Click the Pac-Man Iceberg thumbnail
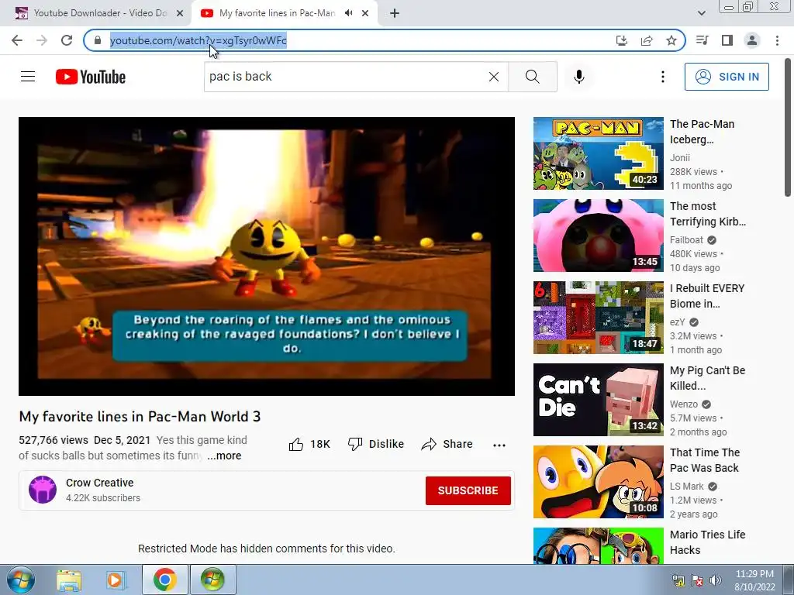The width and height of the screenshot is (794, 595). (x=598, y=153)
